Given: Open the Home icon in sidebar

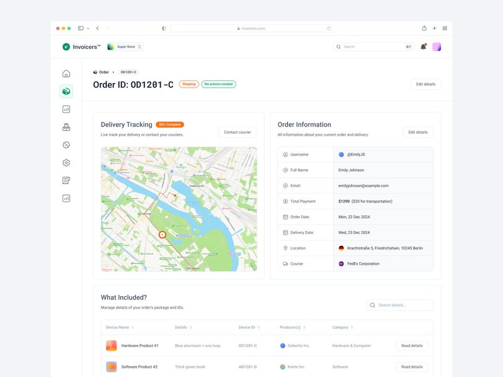Looking at the screenshot, I should pos(66,74).
